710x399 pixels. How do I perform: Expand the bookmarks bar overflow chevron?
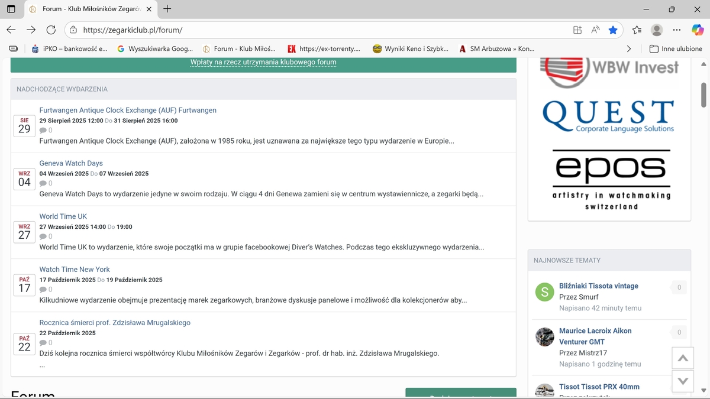[629, 48]
